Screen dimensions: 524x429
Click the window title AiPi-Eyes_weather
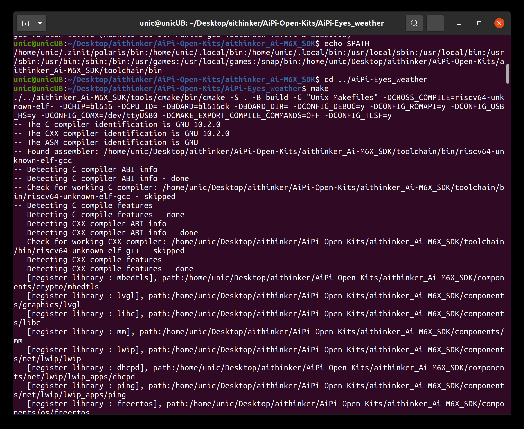[x=261, y=23]
